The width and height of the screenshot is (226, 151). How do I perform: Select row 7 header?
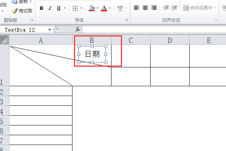click(5, 140)
